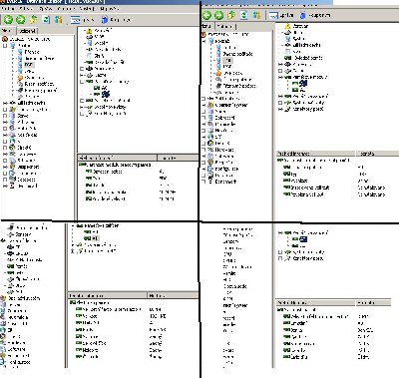
Task: Expand the DirectX node in top-right tree
Action: coord(203,143)
